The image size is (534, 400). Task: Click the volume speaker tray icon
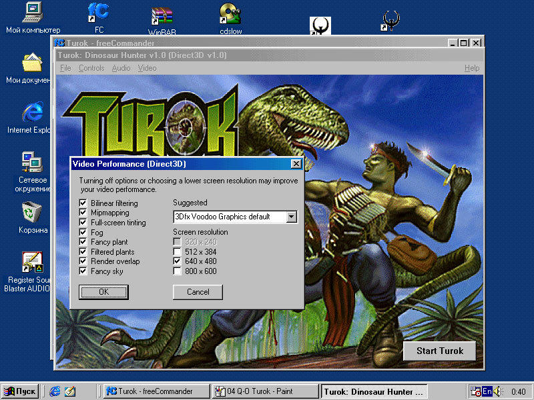tap(497, 391)
